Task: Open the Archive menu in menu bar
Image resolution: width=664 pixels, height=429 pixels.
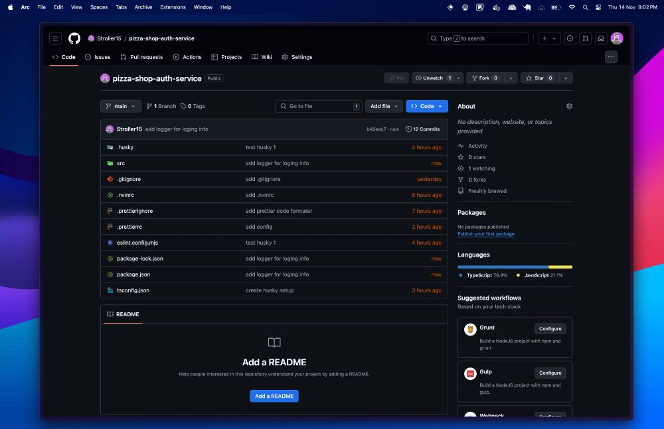Action: [x=143, y=7]
